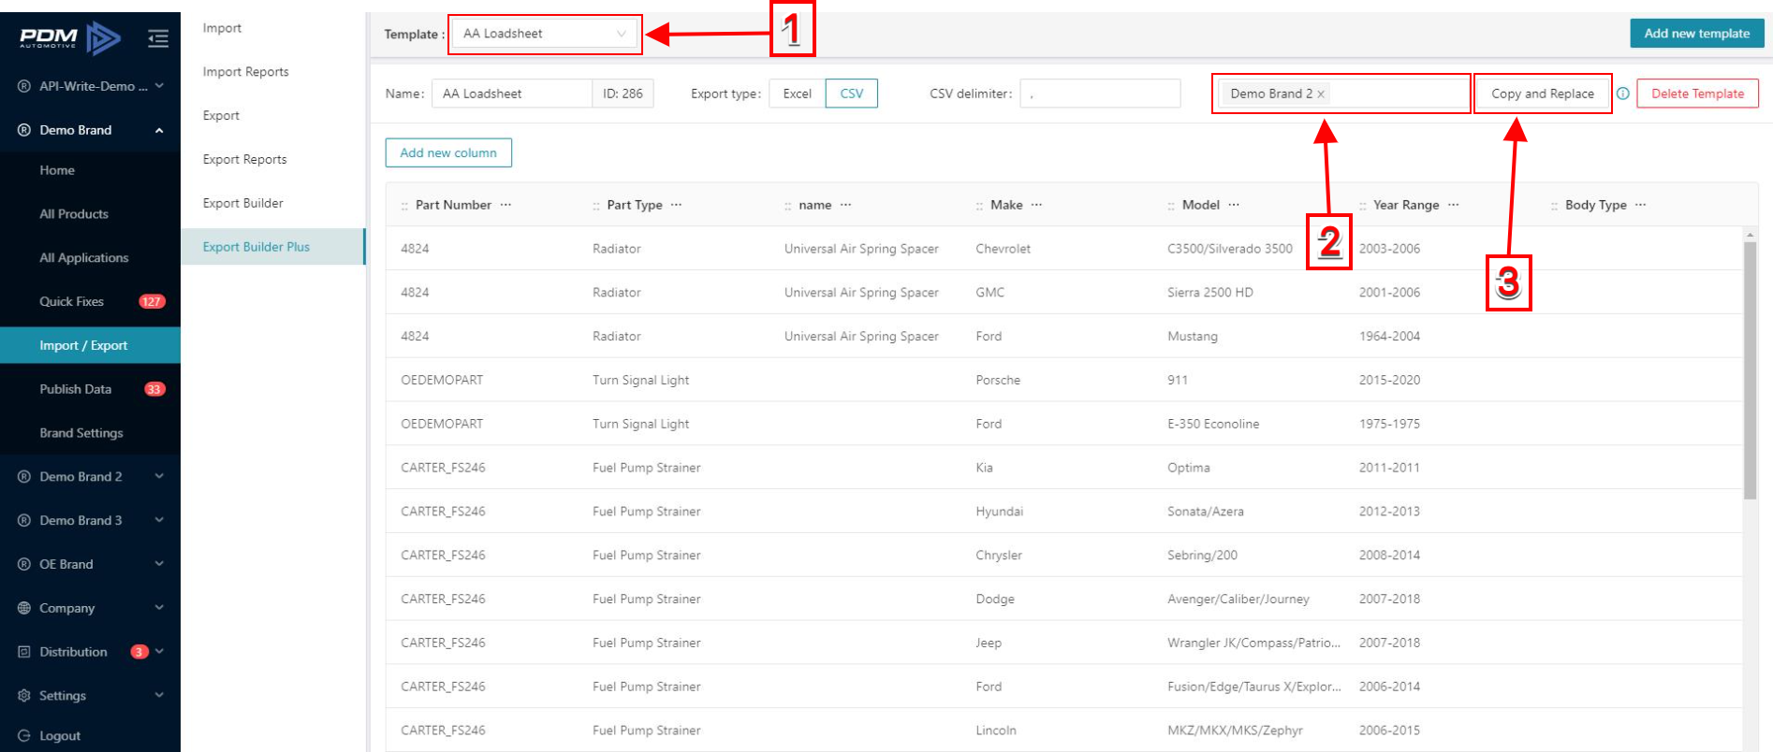
Task: Click the drag handle of Part Number column
Action: pyautogui.click(x=404, y=206)
